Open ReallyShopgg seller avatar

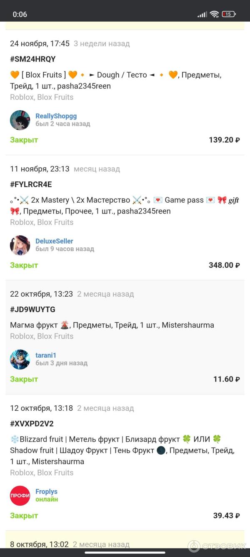[x=20, y=120]
